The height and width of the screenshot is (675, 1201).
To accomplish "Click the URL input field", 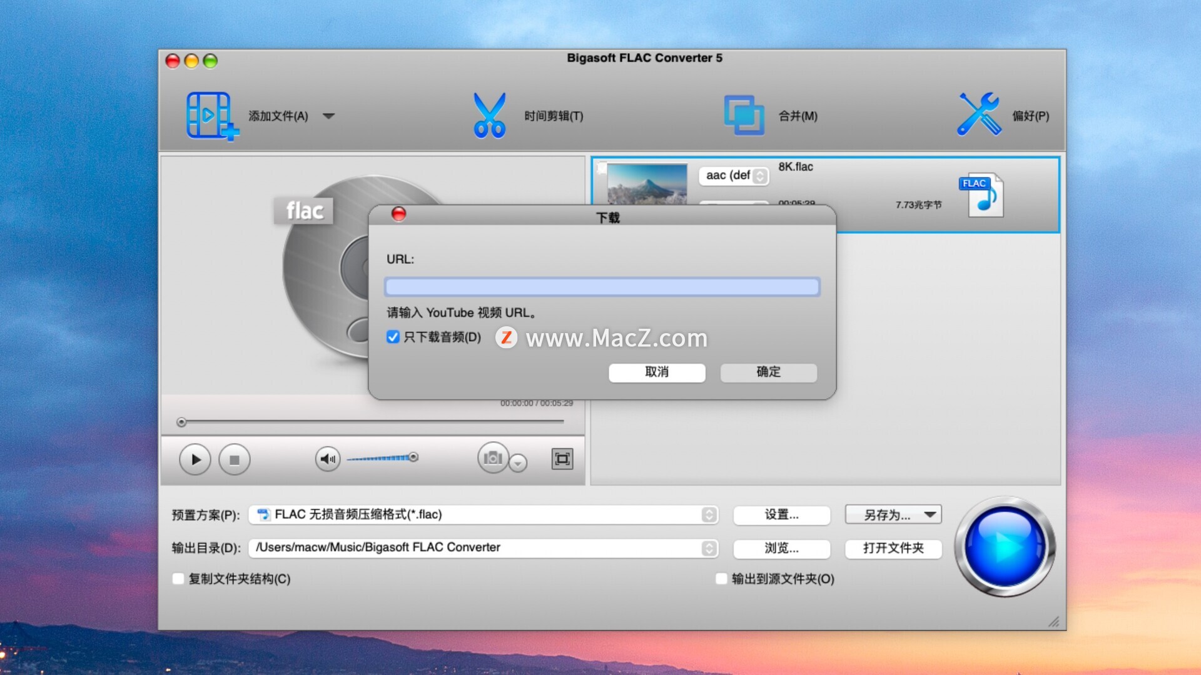I will (602, 287).
